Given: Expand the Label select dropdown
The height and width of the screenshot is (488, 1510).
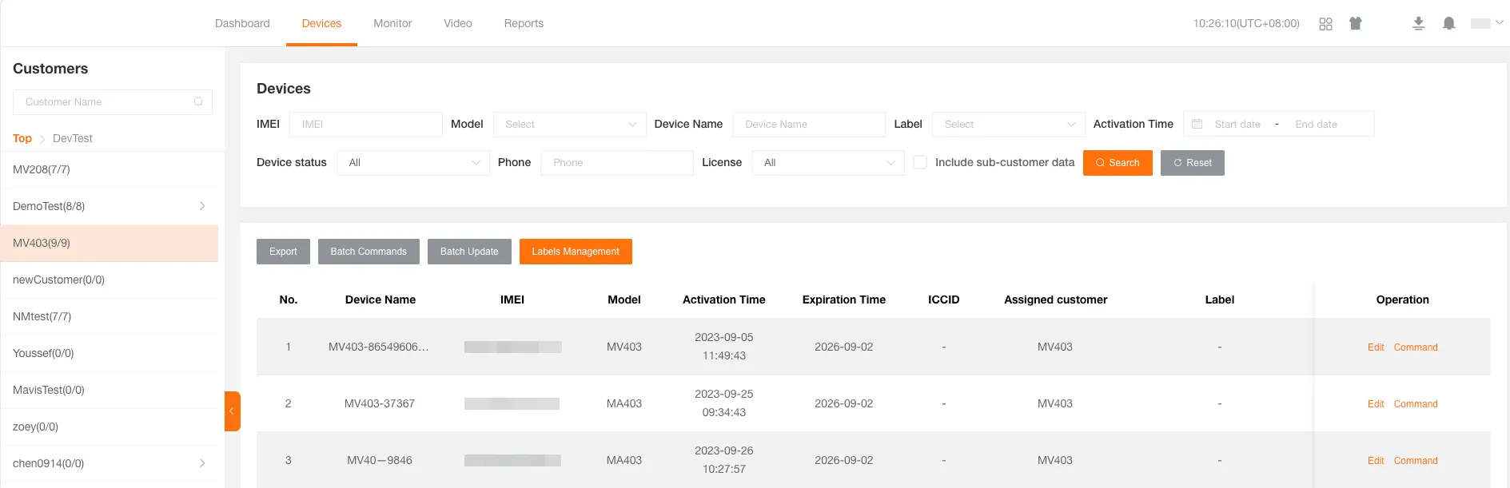Looking at the screenshot, I should 1008,125.
